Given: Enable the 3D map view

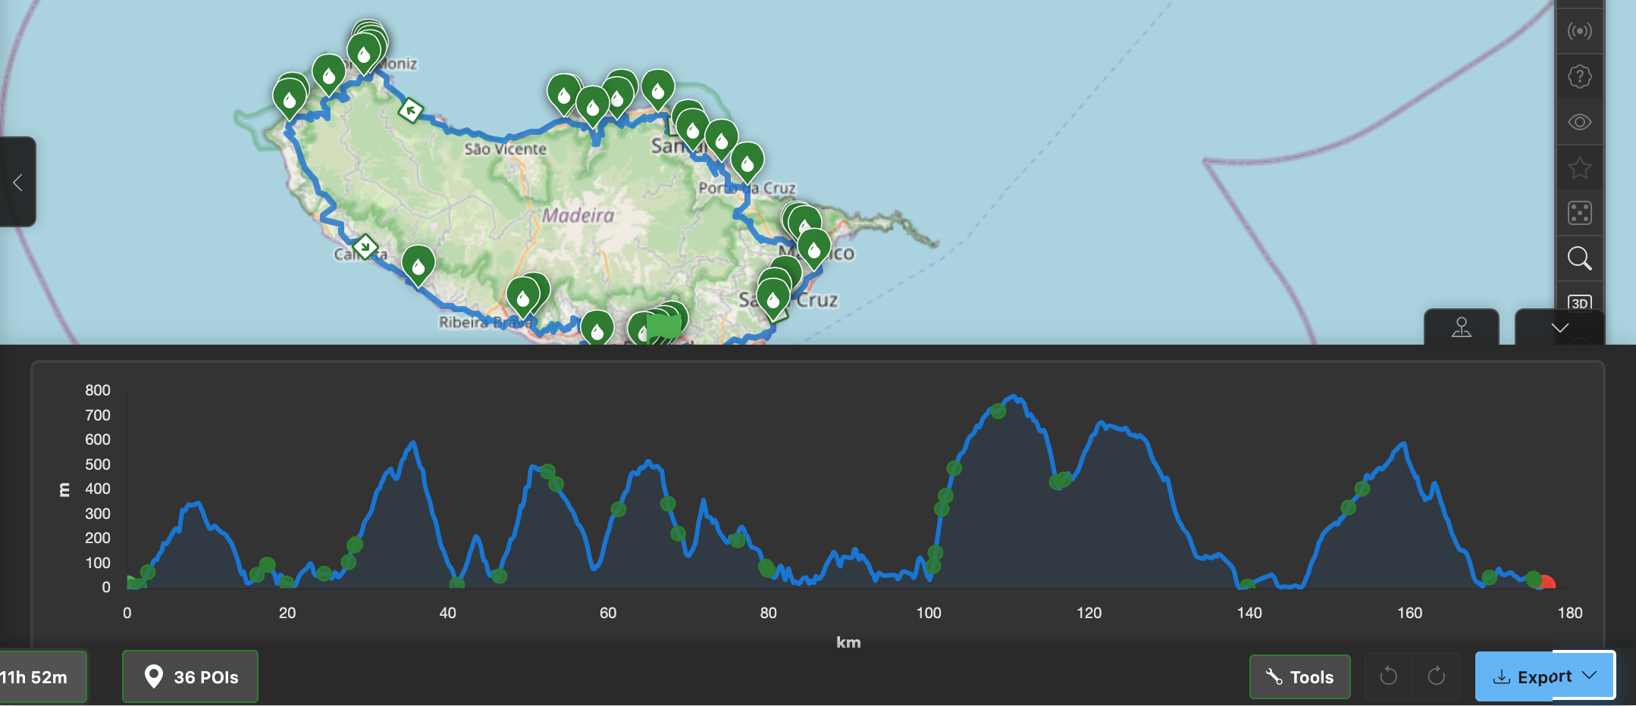Looking at the screenshot, I should pyautogui.click(x=1580, y=302).
